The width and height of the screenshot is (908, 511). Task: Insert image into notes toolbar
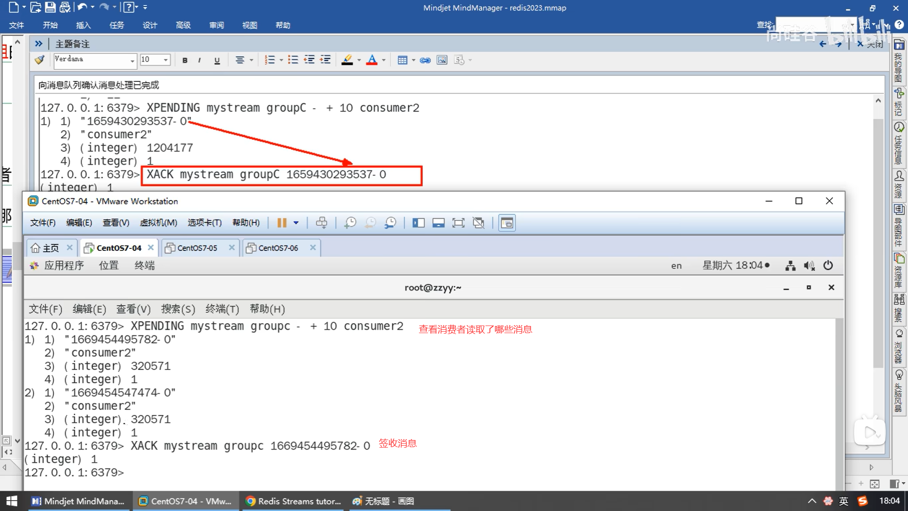click(x=442, y=60)
